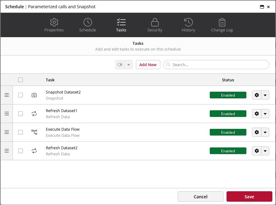The width and height of the screenshot is (276, 205).
Task: Tick the Refresh Dataset2 checkbox
Action: (x=20, y=151)
